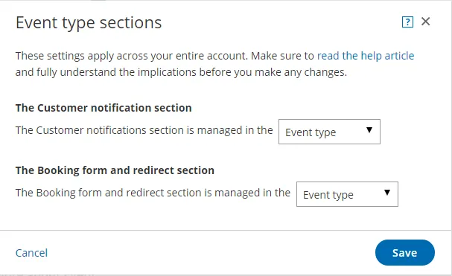The height and width of the screenshot is (276, 452).
Task: Click the 'Customer notifications section is managed' label
Action: tap(144, 130)
